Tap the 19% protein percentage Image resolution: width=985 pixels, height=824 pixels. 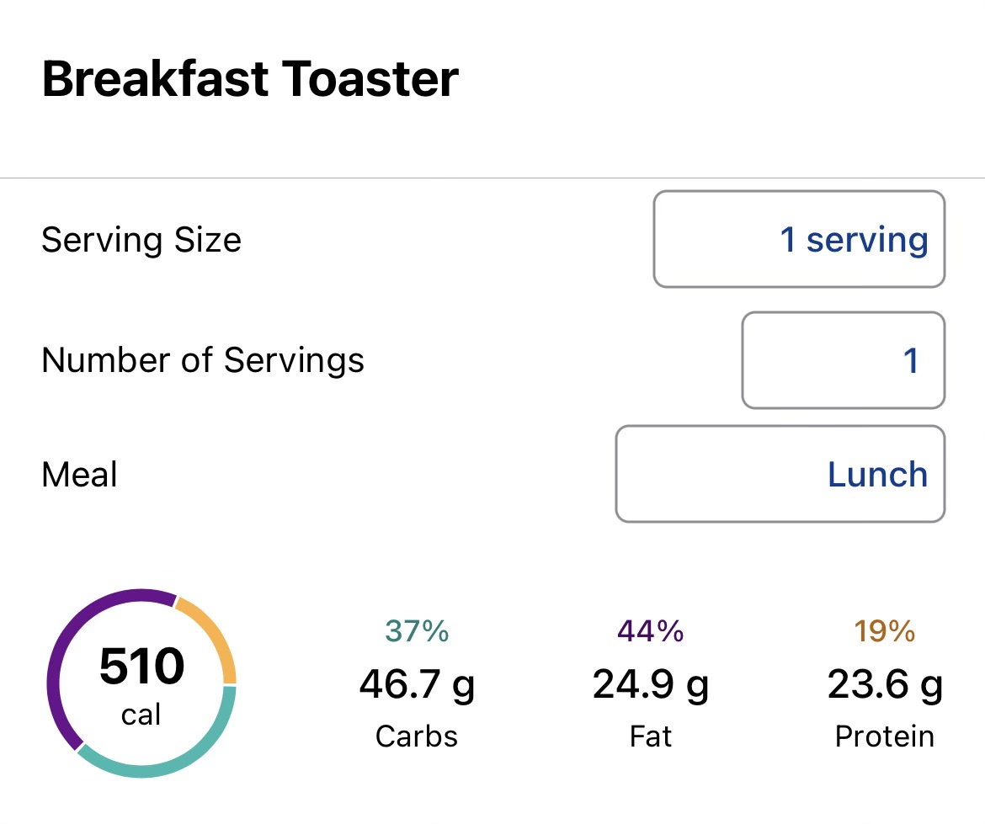pyautogui.click(x=885, y=630)
